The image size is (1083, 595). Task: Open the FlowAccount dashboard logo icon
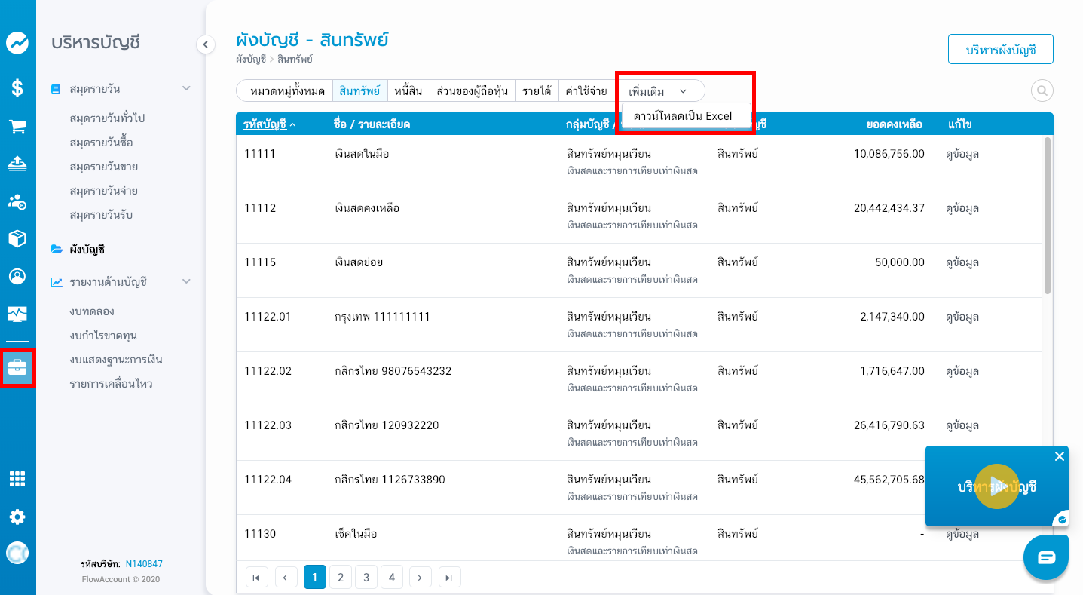click(17, 43)
